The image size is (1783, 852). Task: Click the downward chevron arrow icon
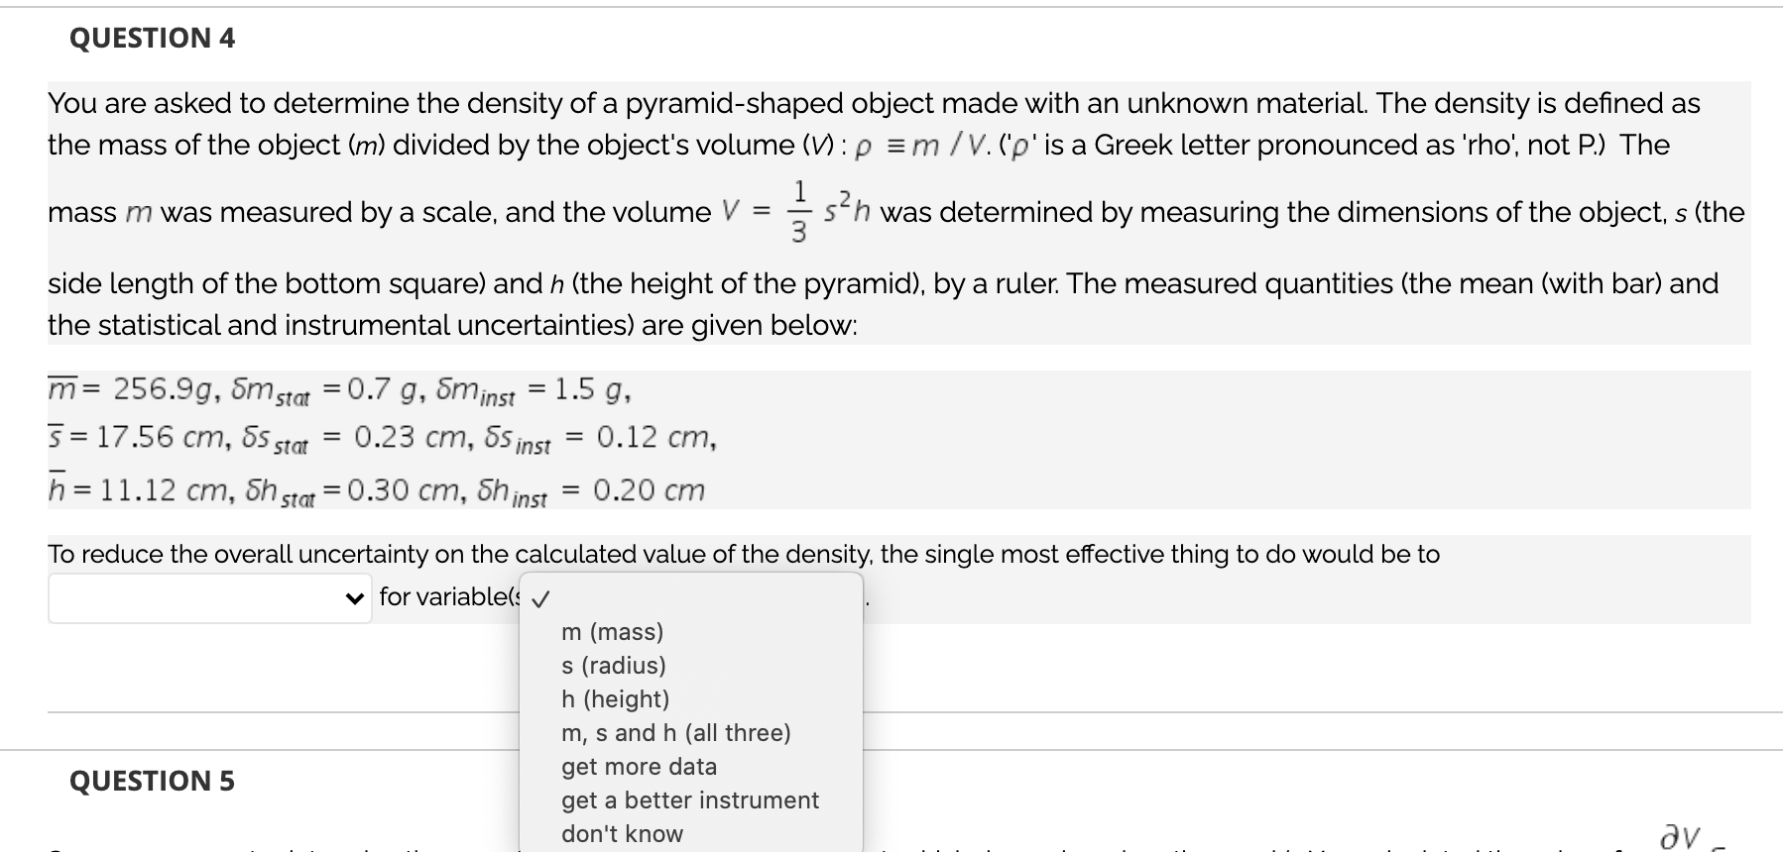point(354,598)
